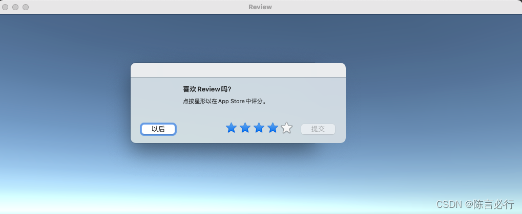The width and height of the screenshot is (522, 214).
Task: Select the second rating star
Action: tap(245, 128)
